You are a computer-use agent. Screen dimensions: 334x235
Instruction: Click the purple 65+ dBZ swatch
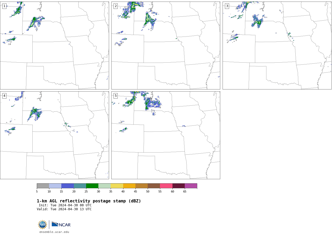pyautogui.click(x=191, y=186)
